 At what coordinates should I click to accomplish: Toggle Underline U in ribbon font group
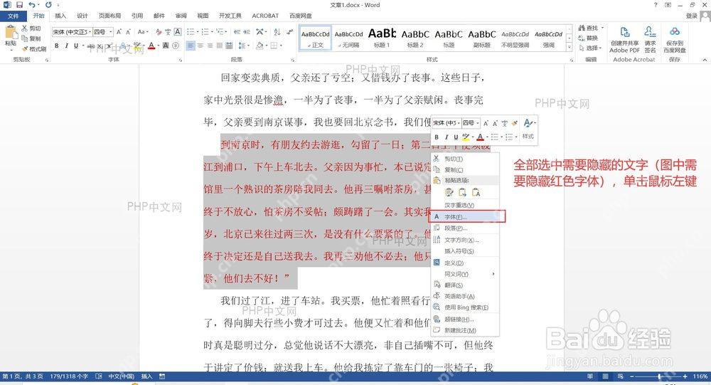(76, 46)
